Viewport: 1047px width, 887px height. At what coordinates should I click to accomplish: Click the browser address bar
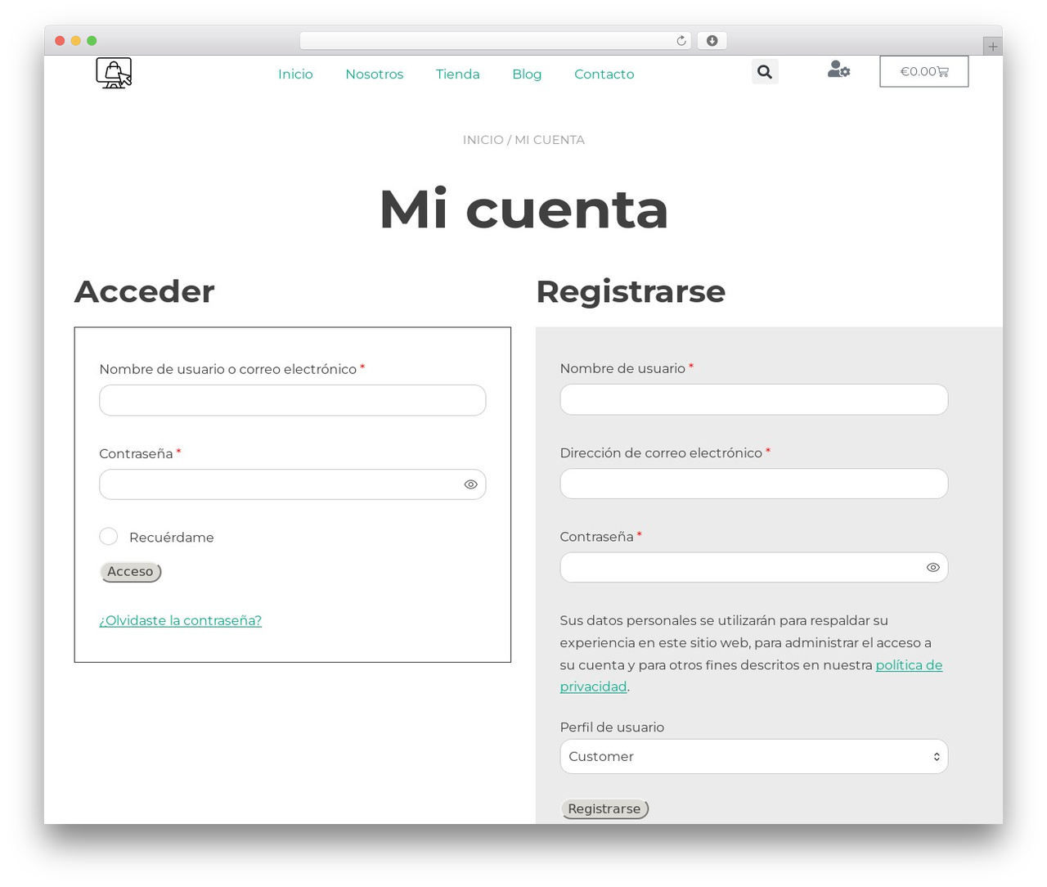pos(496,41)
